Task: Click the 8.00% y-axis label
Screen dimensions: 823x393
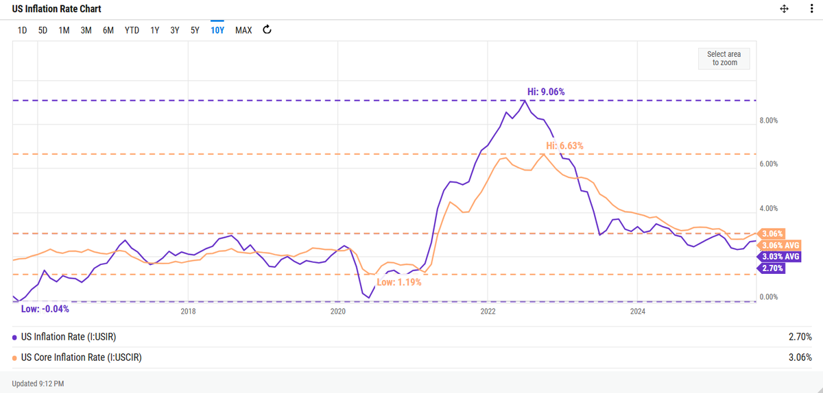Action: tap(767, 121)
